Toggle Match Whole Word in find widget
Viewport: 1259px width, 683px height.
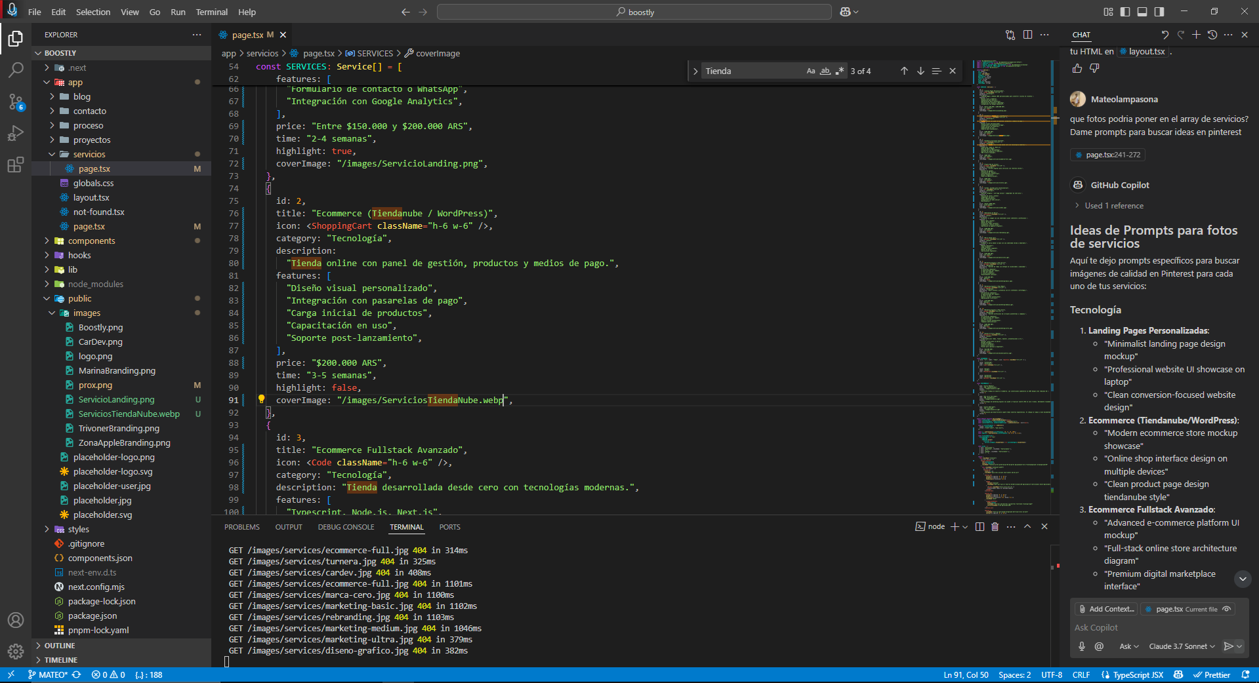tap(825, 71)
